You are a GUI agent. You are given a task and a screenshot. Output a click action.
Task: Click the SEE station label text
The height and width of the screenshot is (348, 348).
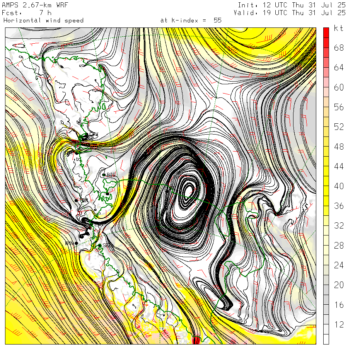[107, 246]
